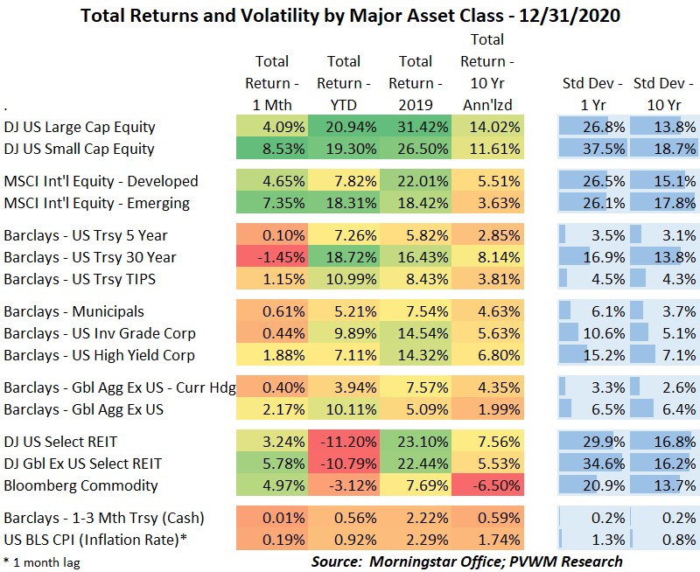The width and height of the screenshot is (700, 572).
Task: Select the Std Dev - 10 Yr header
Action: click(x=664, y=94)
